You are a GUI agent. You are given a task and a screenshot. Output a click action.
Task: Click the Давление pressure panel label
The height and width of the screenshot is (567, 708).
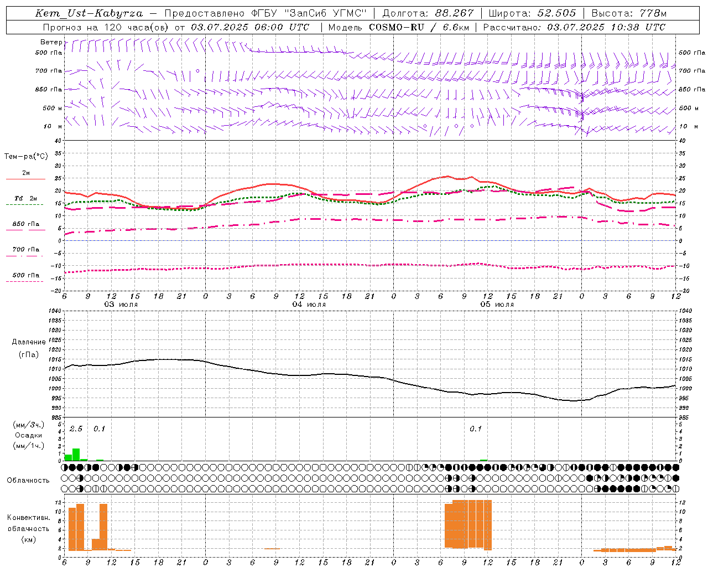(x=29, y=342)
